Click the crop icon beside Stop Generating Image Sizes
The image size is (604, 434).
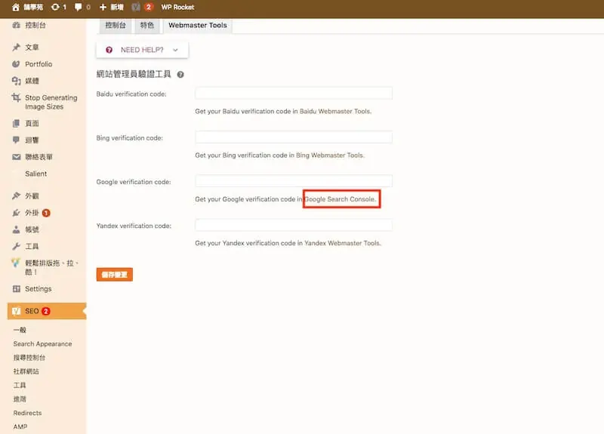click(16, 97)
